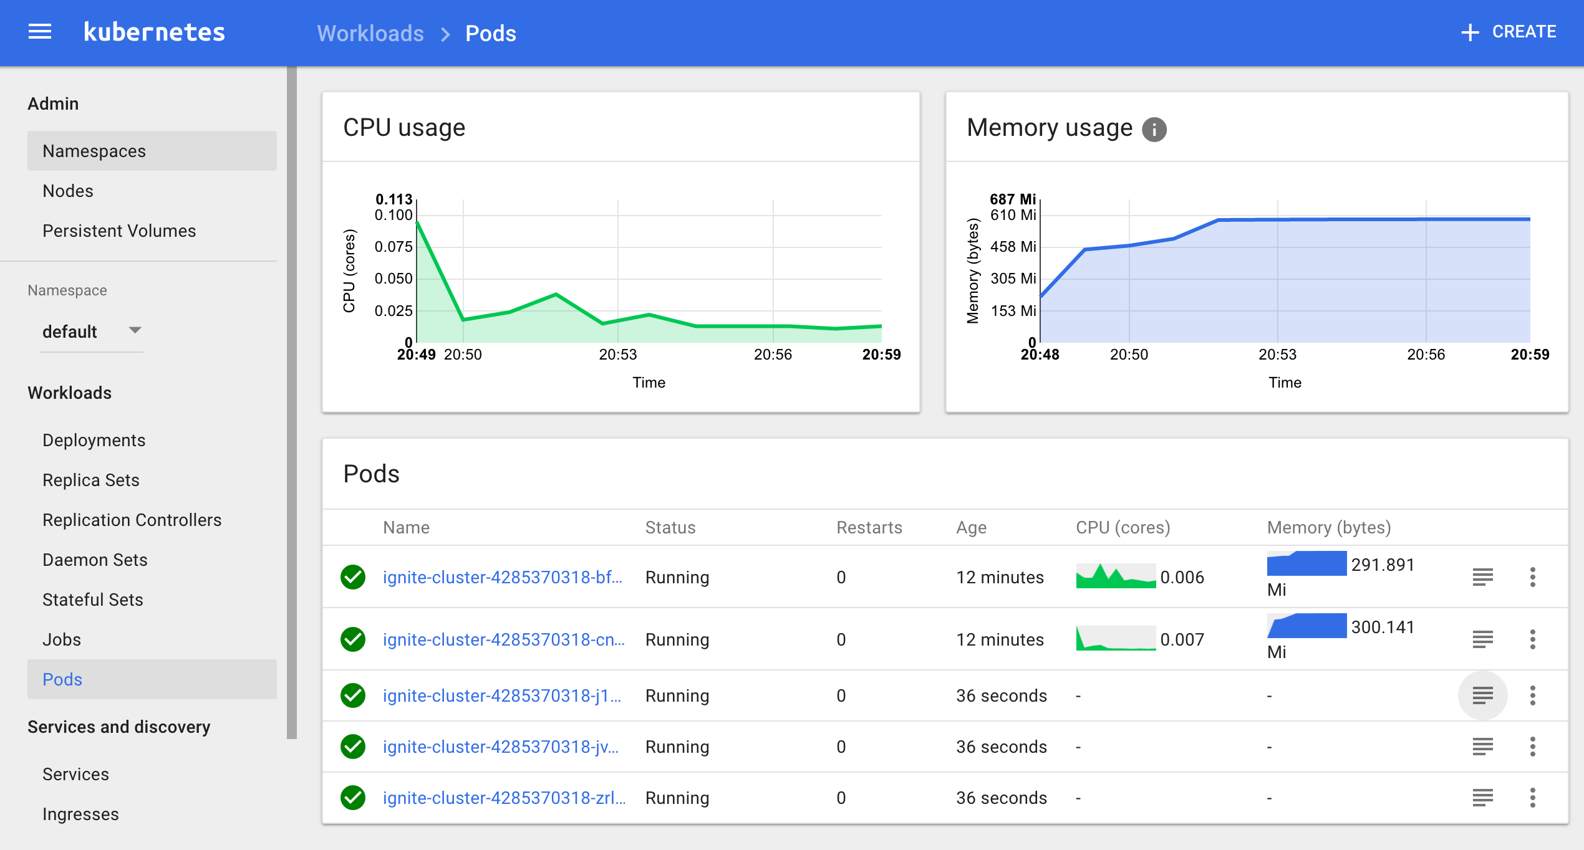Open Services in the sidebar
Screen dimensions: 1584x850
pyautogui.click(x=152, y=774)
